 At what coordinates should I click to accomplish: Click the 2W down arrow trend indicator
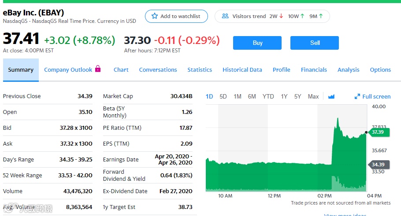281,16
